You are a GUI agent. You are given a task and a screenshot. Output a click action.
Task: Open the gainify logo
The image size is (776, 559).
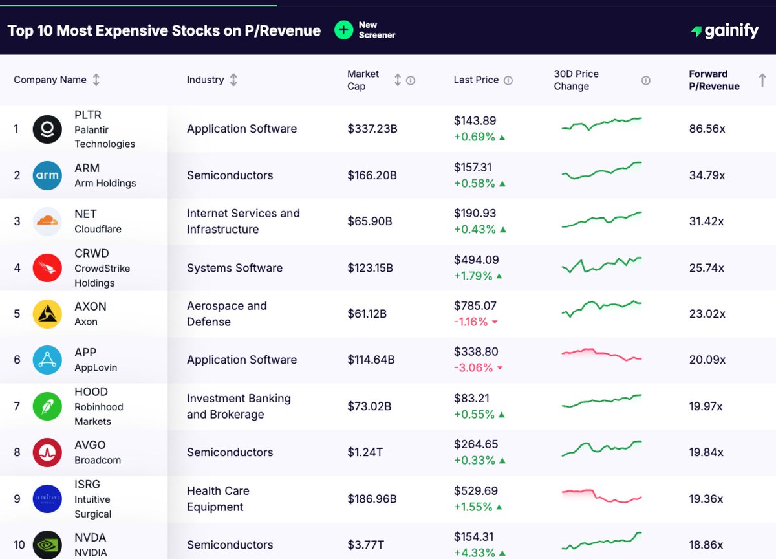[724, 30]
